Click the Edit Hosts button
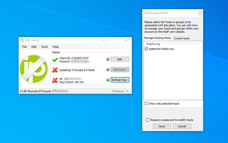Image resolution: width=228 pixels, height=143 pixels. click(120, 70)
